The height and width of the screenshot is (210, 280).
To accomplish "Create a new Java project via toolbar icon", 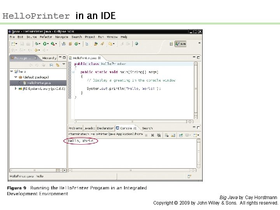I will tap(64, 44).
